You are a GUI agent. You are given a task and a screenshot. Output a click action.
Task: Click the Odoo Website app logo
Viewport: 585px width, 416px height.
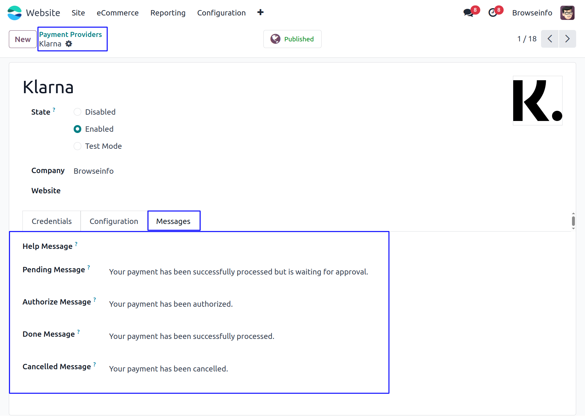(x=15, y=13)
